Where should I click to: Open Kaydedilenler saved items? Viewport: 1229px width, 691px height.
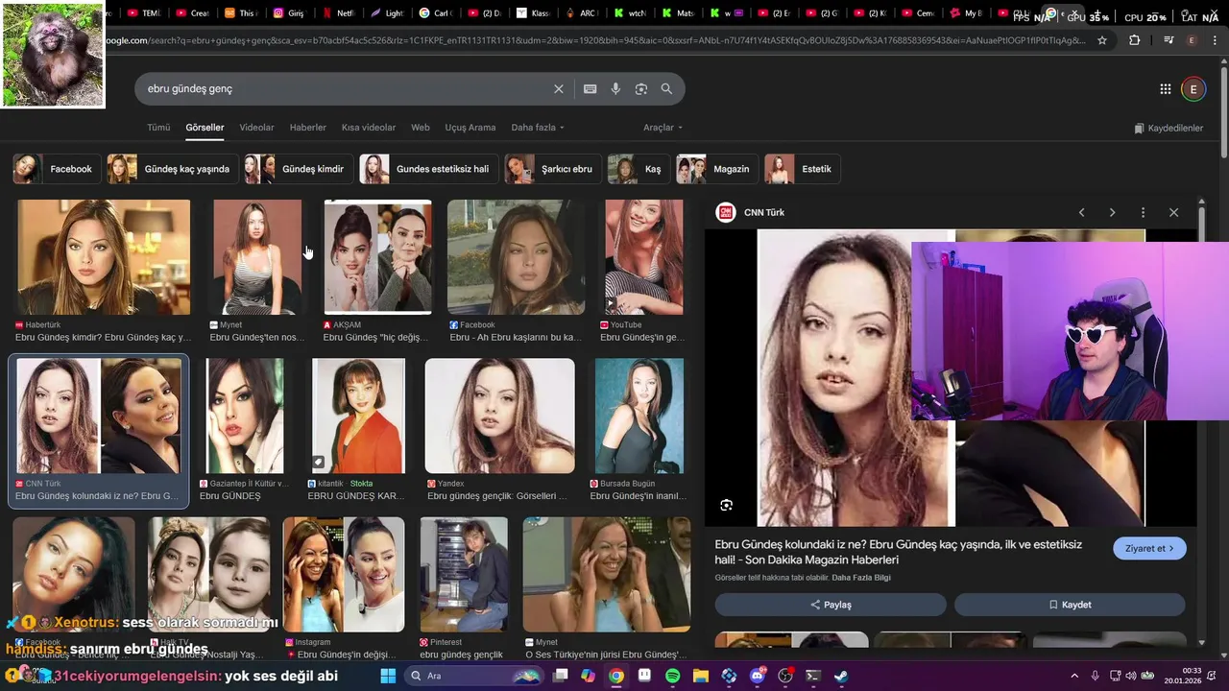click(x=1169, y=128)
